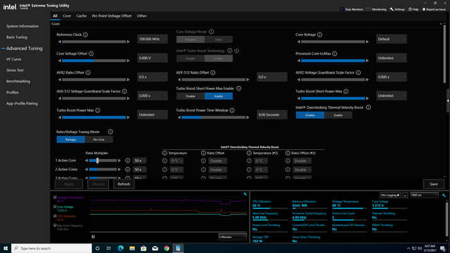Click info icon beside Core Voltage Mode
This screenshot has width=450, height=253.
211,32
